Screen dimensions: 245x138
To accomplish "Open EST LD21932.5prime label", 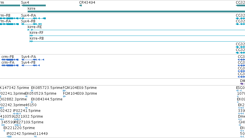I will tap(28, 116).
